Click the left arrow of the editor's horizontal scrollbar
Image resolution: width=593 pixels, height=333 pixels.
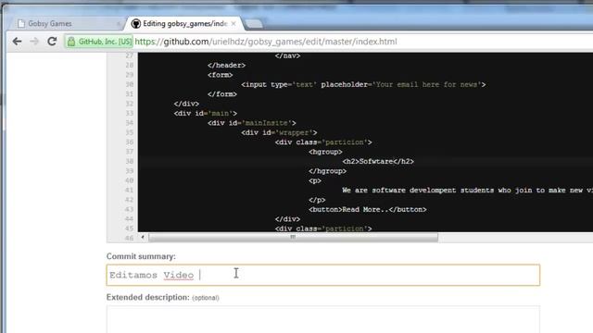143,237
